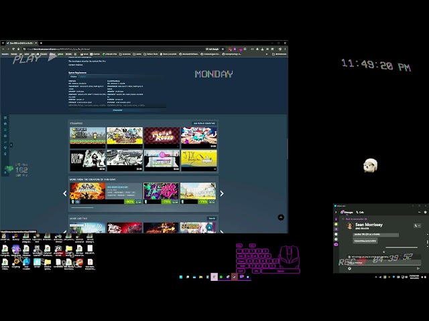
Task: Expand the Phone Link side panel chevron
Action: click(x=336, y=212)
